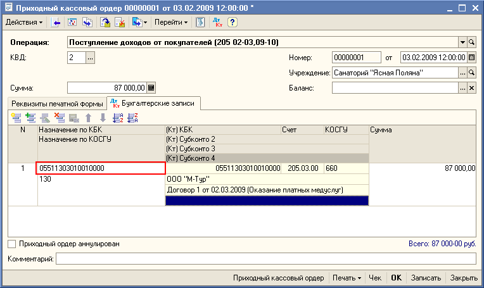
Task: Sort table rows ascending A-Z
Action: [x=118, y=117]
